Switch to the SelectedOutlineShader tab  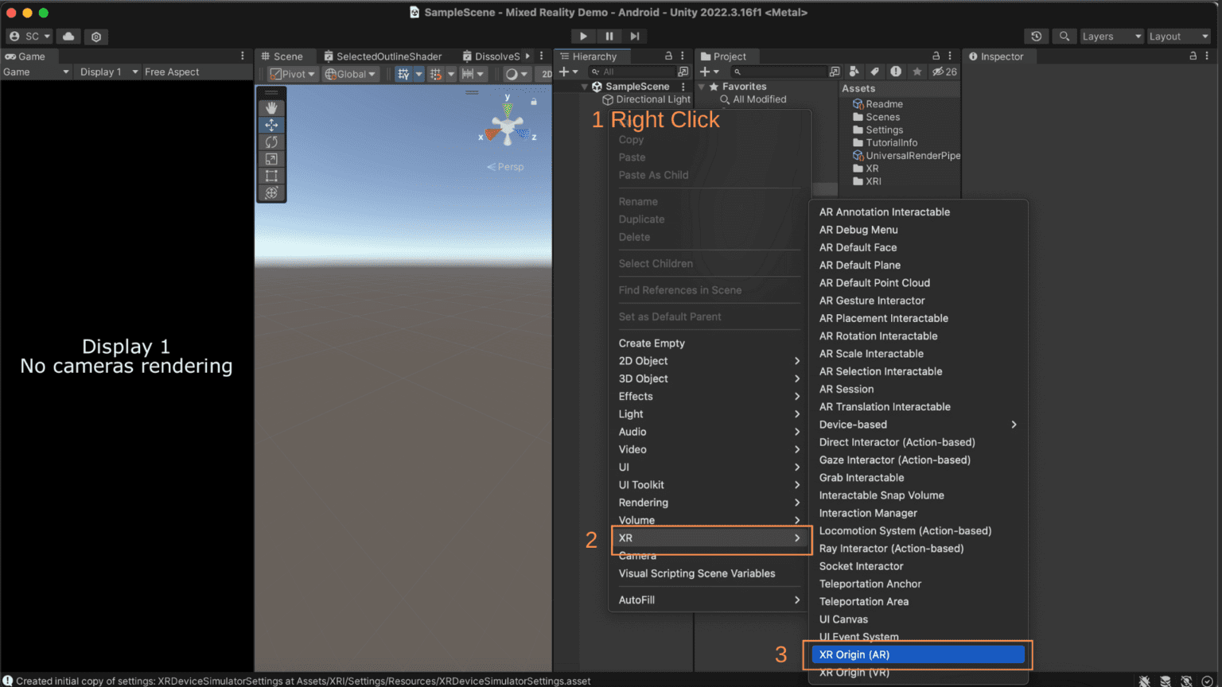(387, 56)
